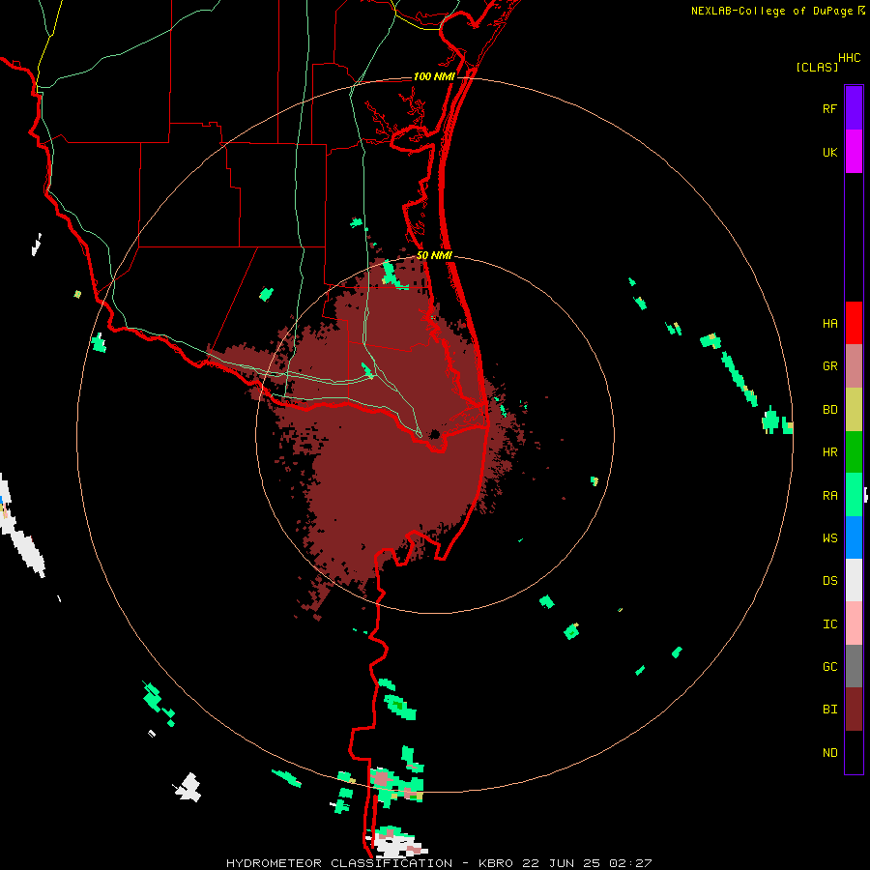Click the '100 NMI' range ring label
This screenshot has height=870, width=870.
click(434, 76)
